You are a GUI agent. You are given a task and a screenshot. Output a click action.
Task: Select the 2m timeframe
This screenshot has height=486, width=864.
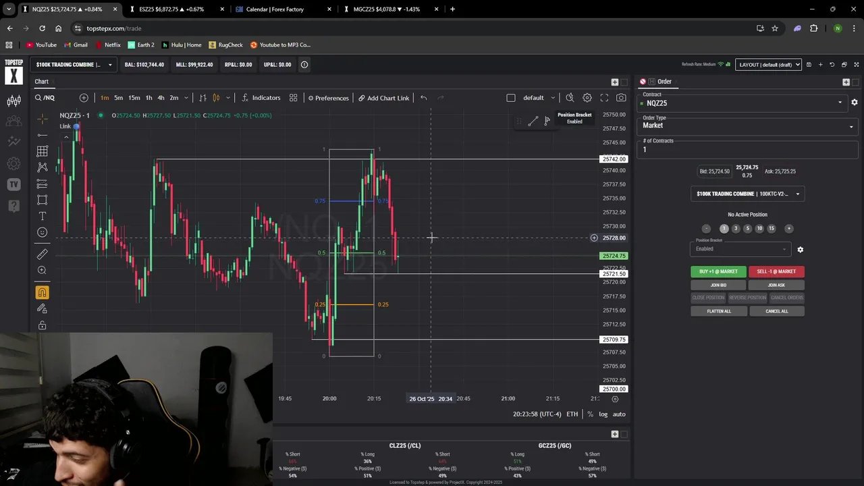174,98
